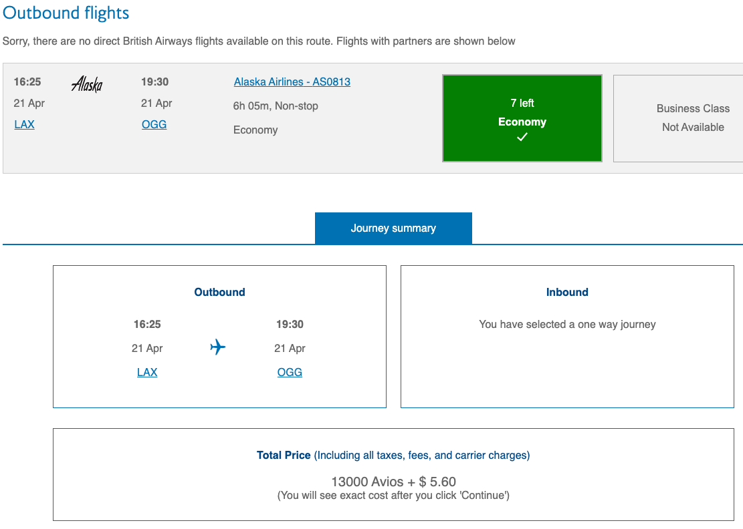Click the white checkmark in the Economy box
Screen dimensions: 743x529
coord(522,136)
